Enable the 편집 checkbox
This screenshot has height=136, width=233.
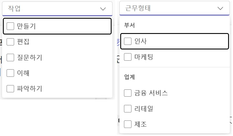10,42
